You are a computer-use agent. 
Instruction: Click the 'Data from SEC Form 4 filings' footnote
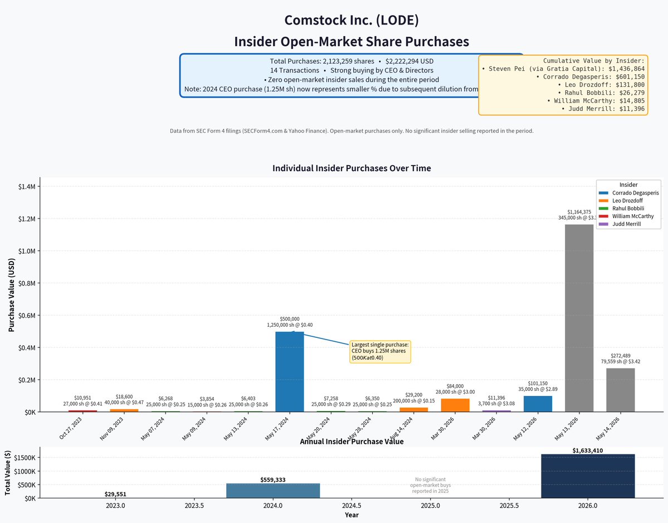pos(352,131)
